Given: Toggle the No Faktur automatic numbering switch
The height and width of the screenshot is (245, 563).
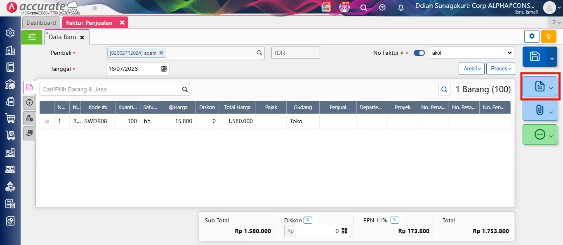Looking at the screenshot, I should click(419, 53).
